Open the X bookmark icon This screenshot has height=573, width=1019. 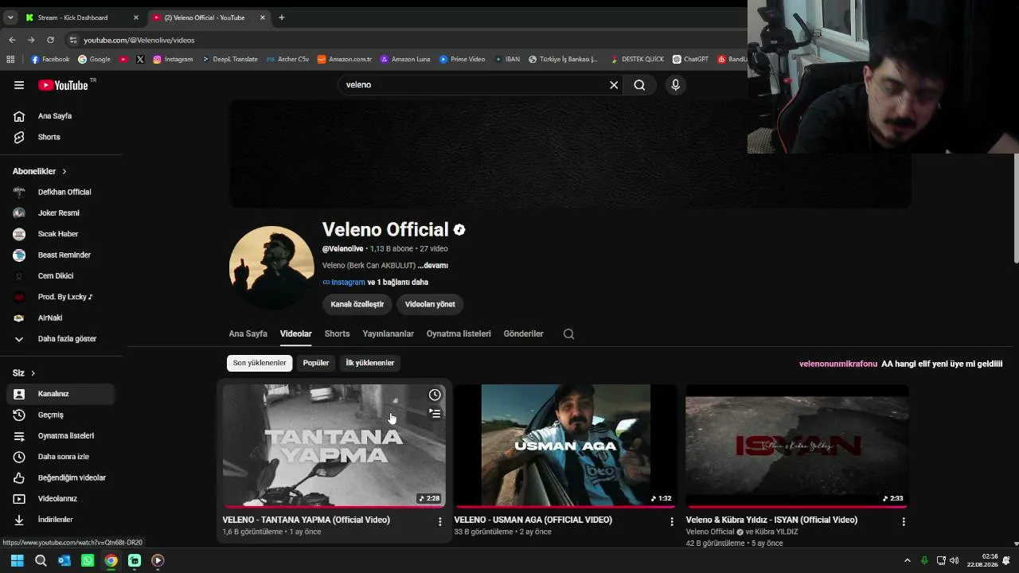(140, 59)
